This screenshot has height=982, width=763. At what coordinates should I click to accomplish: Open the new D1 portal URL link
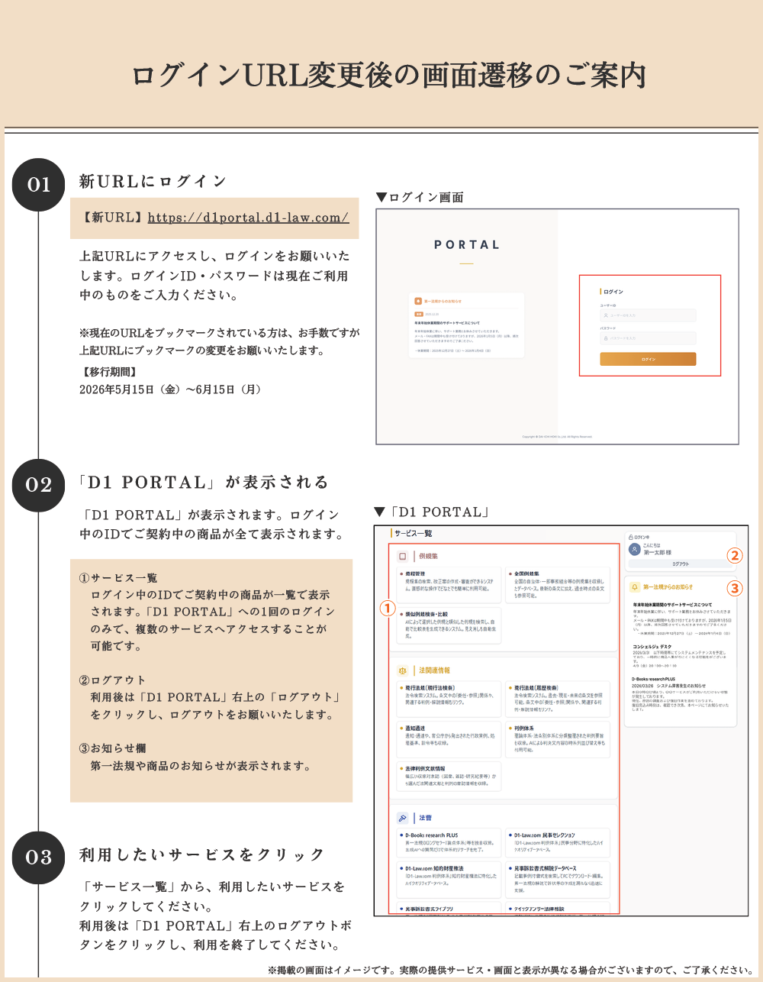(248, 218)
